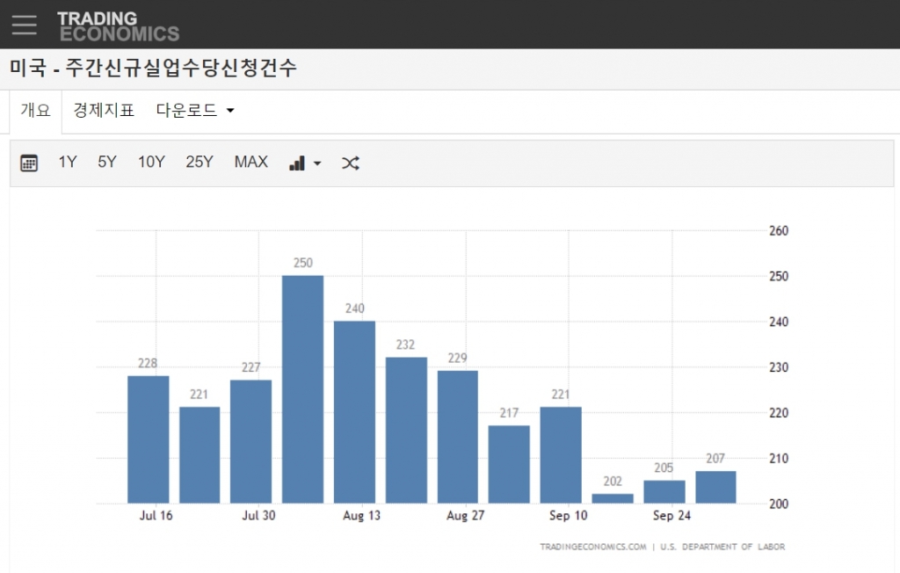Click the TRADINGECONOMICS.COM source credit
The height and width of the screenshot is (573, 900).
point(593,547)
